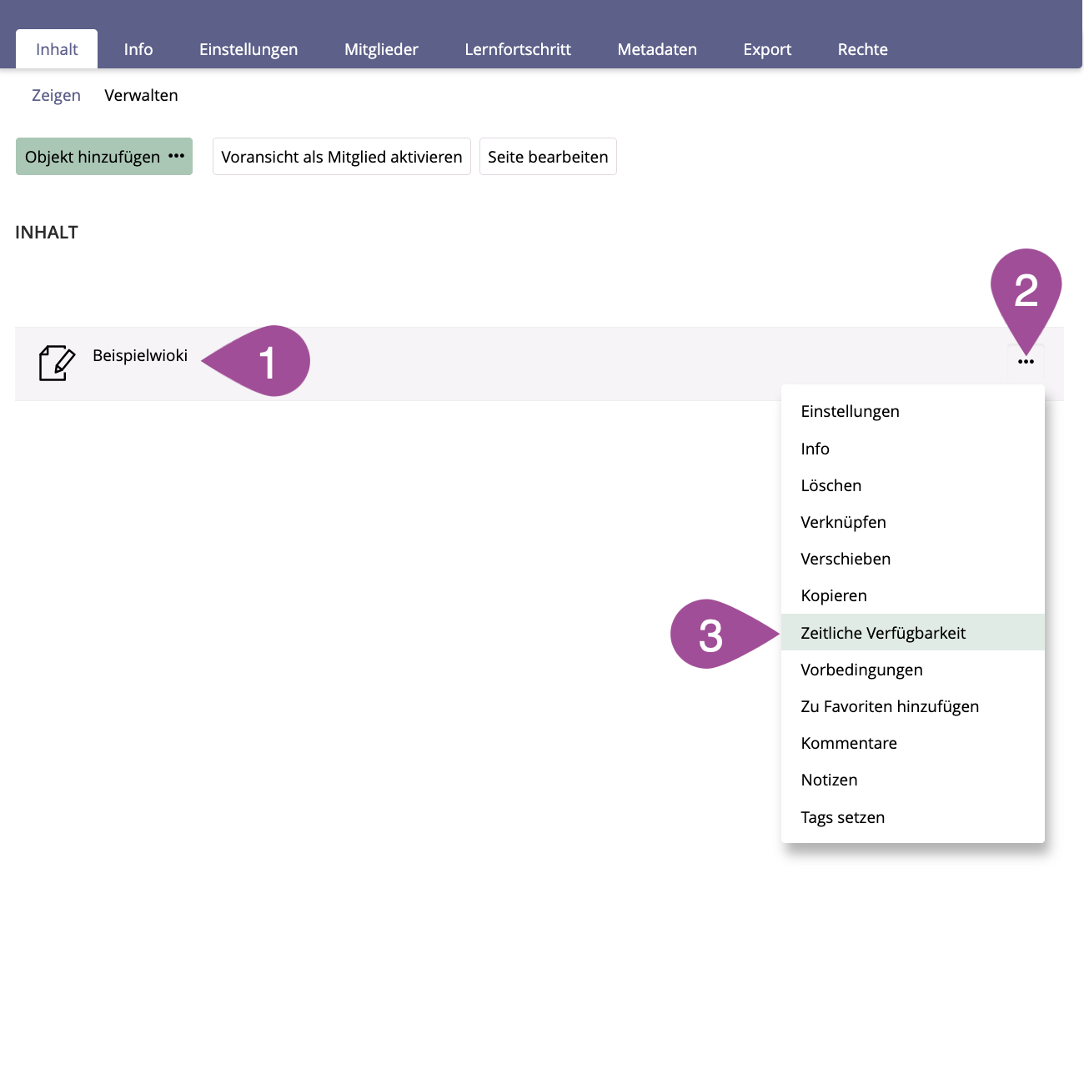Switch to the Info tab
The width and height of the screenshot is (1084, 1084).
coord(138,49)
